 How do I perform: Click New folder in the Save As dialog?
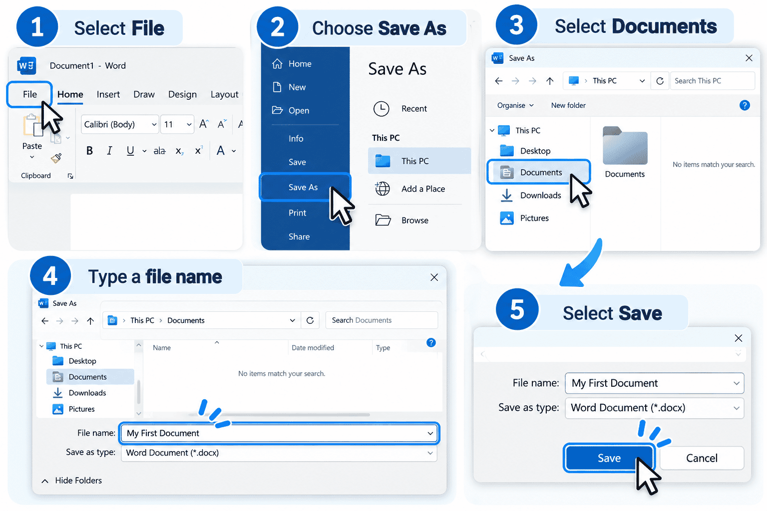(x=568, y=105)
